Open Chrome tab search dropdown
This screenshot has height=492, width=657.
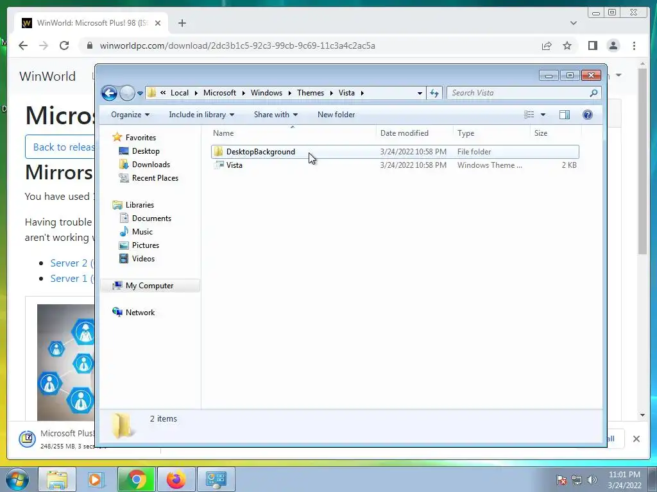coord(573,23)
